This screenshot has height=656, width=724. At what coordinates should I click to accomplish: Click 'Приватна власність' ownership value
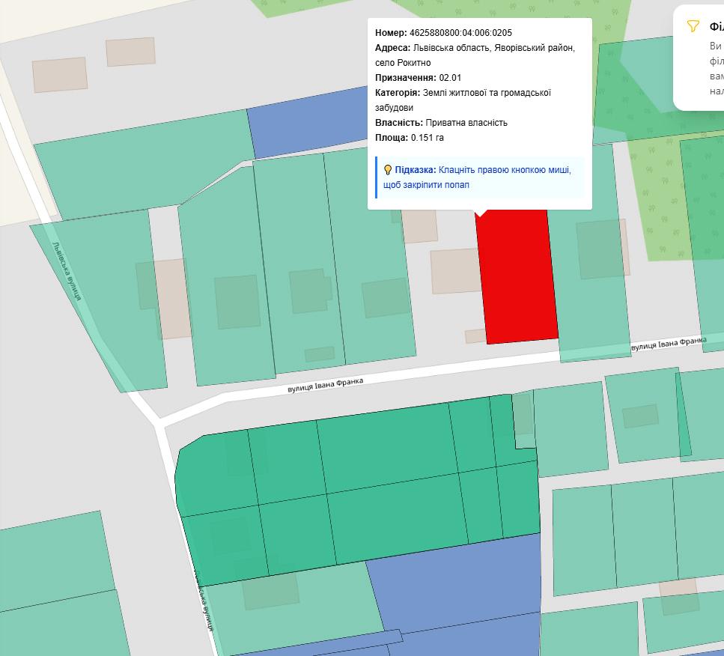coord(466,123)
